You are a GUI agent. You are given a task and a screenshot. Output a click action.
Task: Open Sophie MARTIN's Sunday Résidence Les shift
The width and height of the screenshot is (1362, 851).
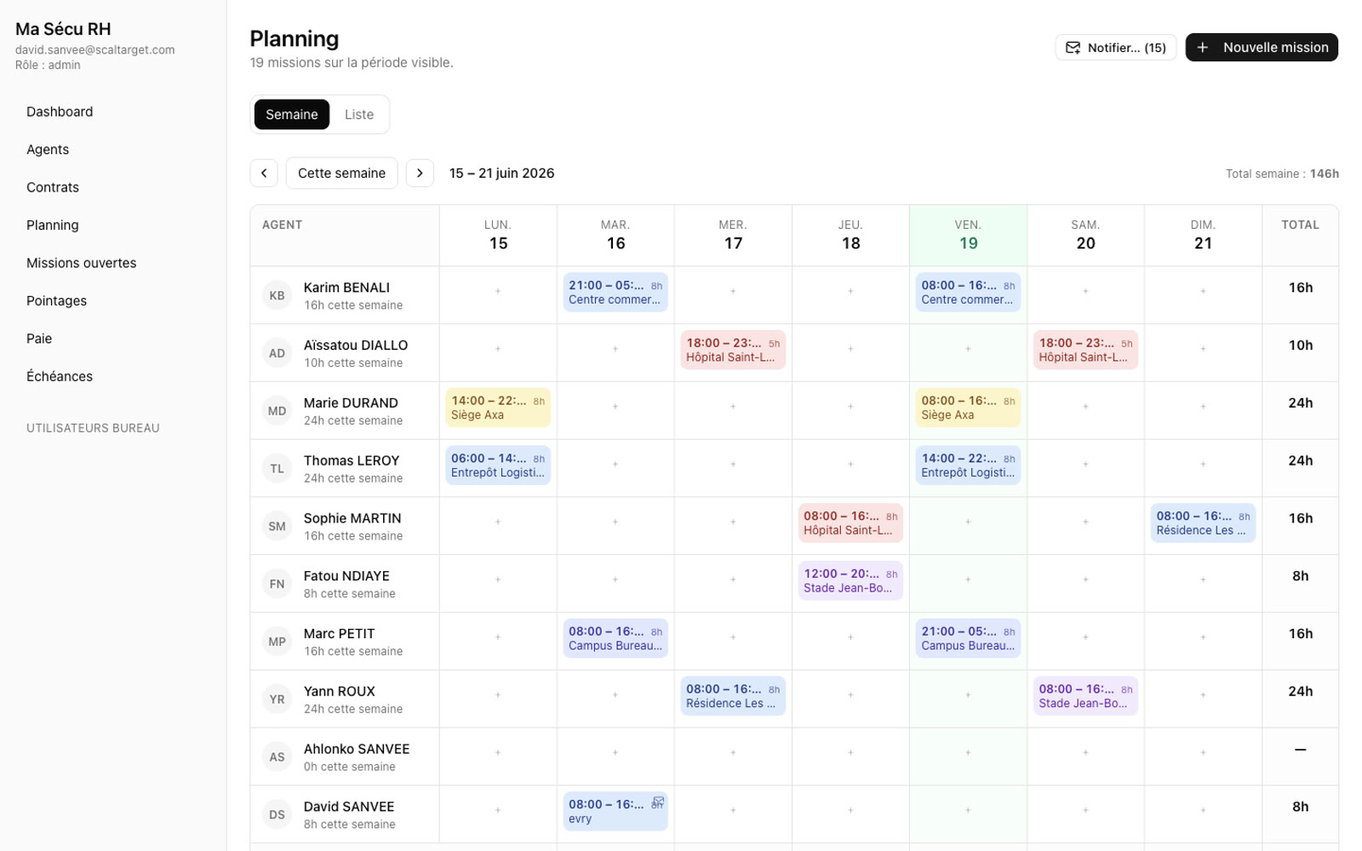pyautogui.click(x=1203, y=523)
